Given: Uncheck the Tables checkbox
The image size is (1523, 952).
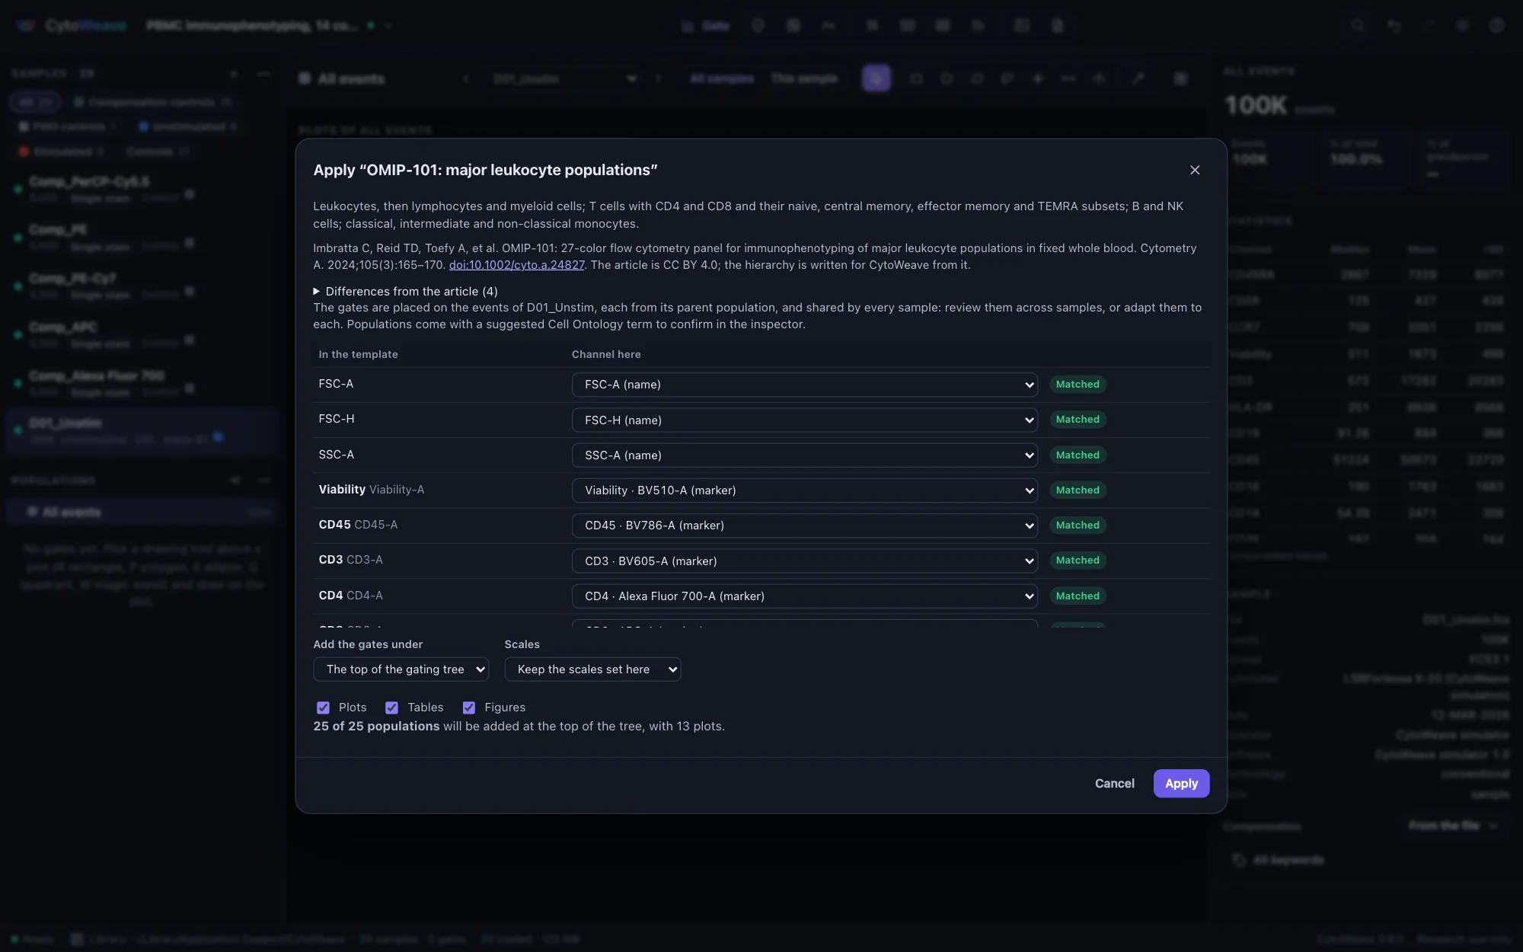Looking at the screenshot, I should coord(391,708).
